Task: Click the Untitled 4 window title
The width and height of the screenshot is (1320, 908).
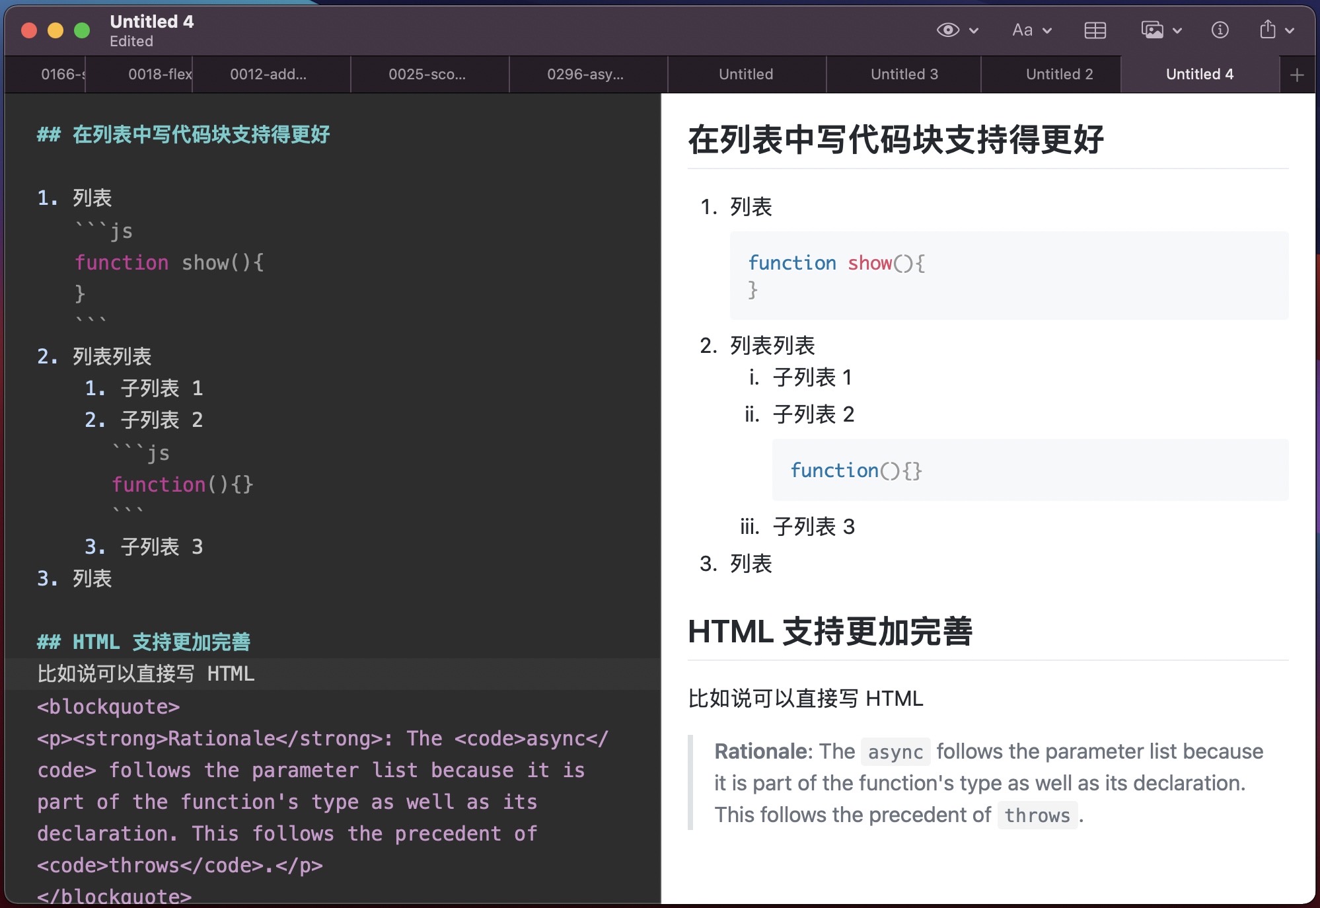Action: pos(151,22)
